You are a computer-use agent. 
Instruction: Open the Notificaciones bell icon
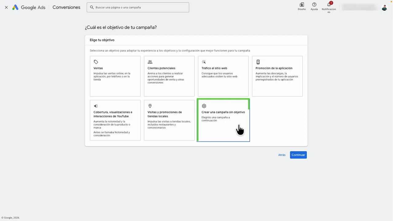[329, 5]
